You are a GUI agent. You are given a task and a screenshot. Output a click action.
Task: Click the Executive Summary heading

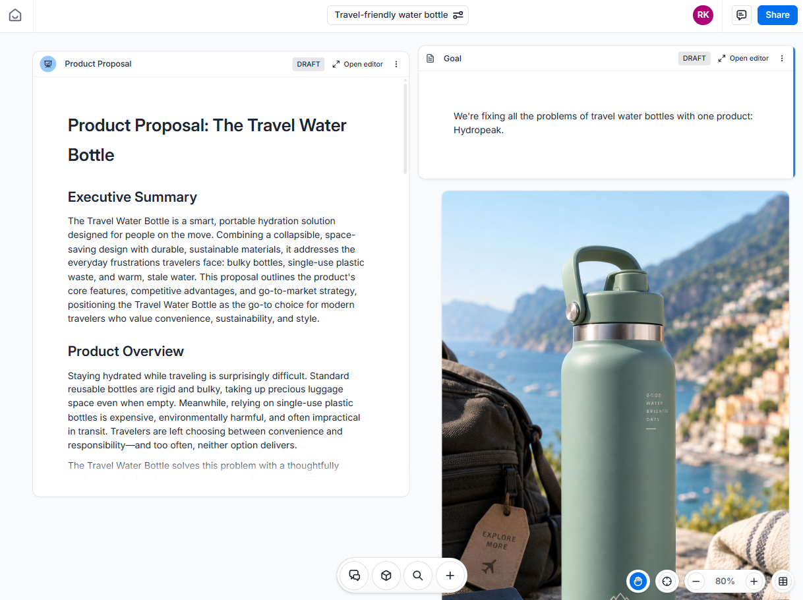pyautogui.click(x=133, y=197)
